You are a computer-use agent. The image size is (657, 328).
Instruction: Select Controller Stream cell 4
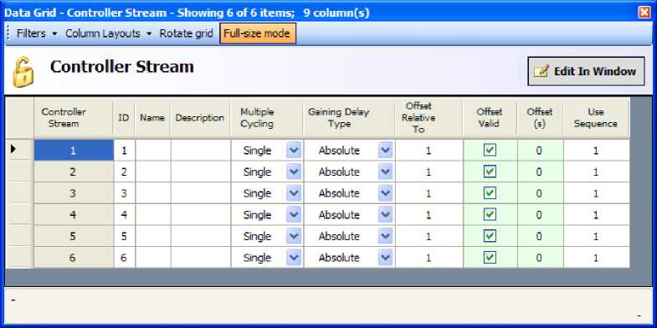74,214
